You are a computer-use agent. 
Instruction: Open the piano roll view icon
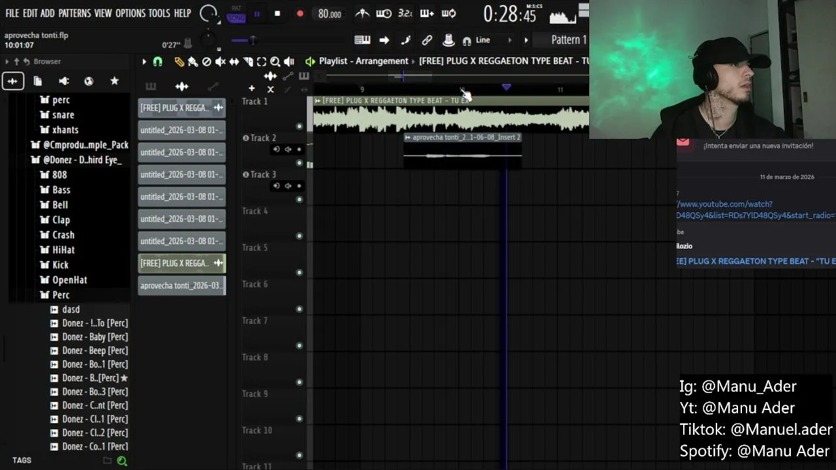click(x=362, y=40)
